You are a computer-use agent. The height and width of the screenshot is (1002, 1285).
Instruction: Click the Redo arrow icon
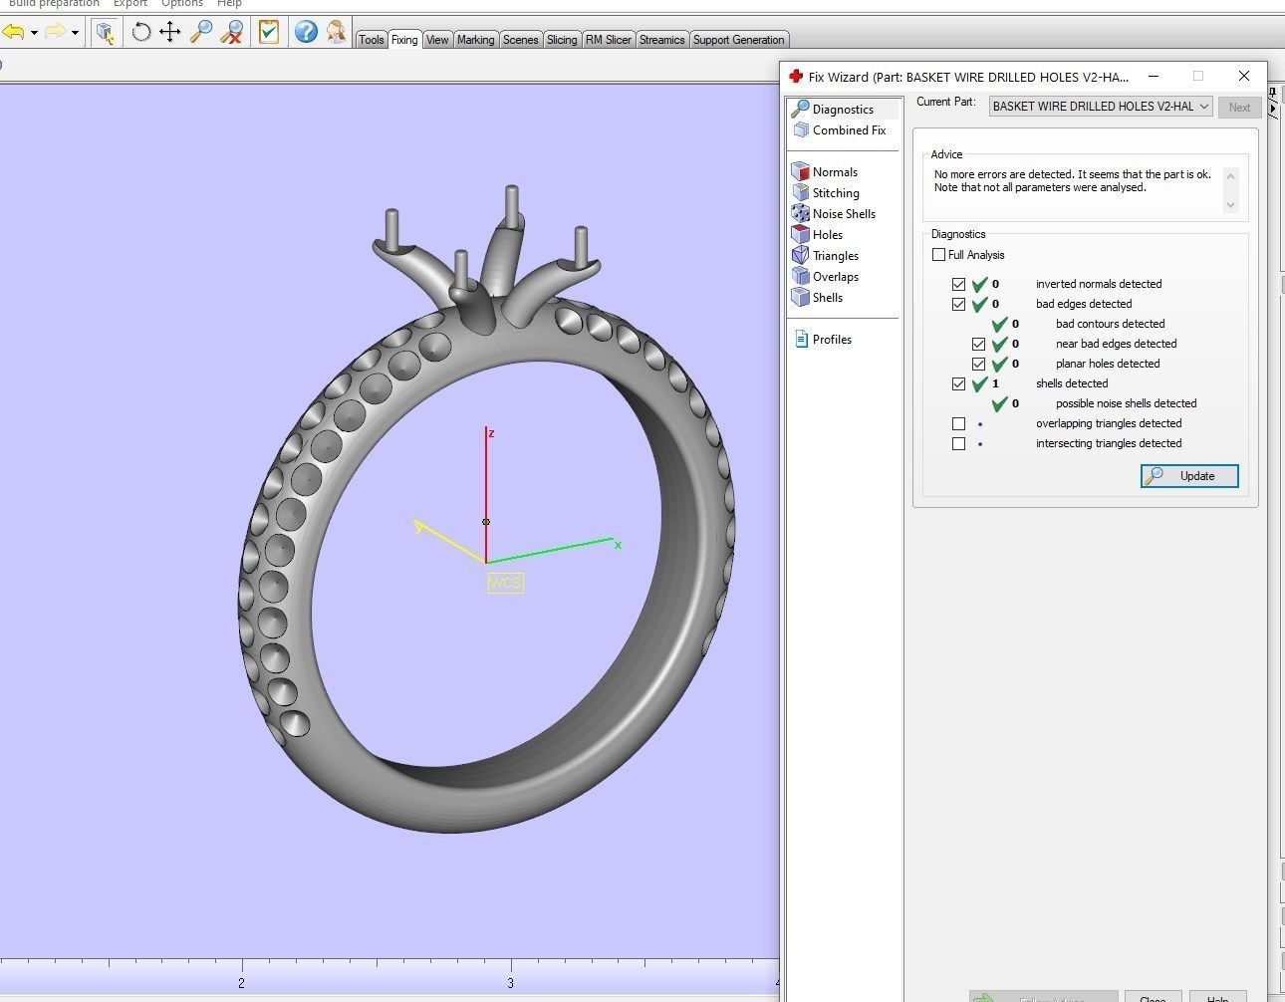(x=56, y=32)
